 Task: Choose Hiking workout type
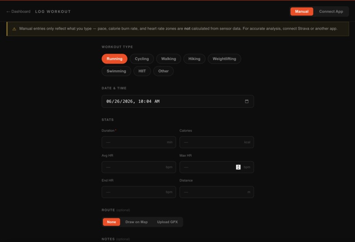pos(194,59)
